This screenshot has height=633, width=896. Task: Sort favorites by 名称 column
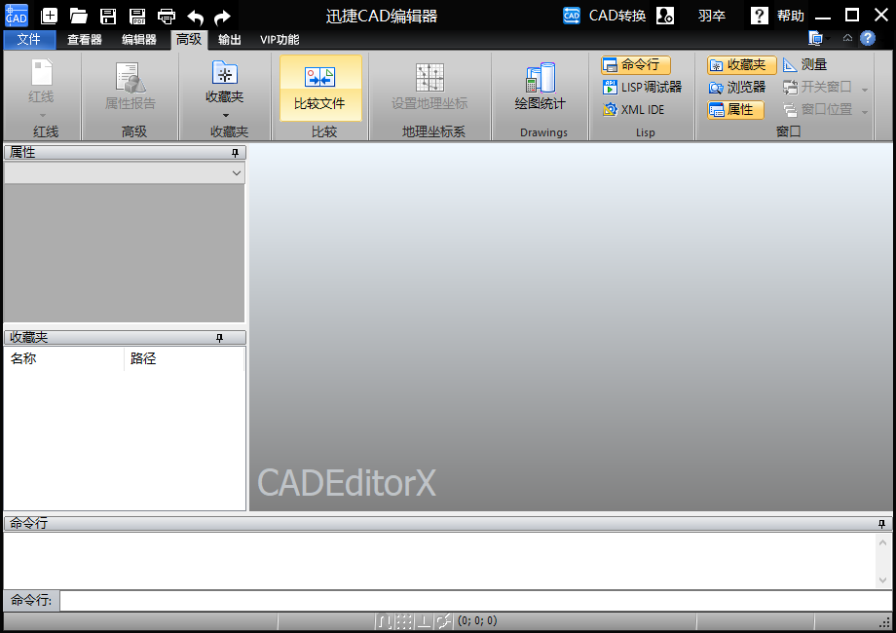64,358
